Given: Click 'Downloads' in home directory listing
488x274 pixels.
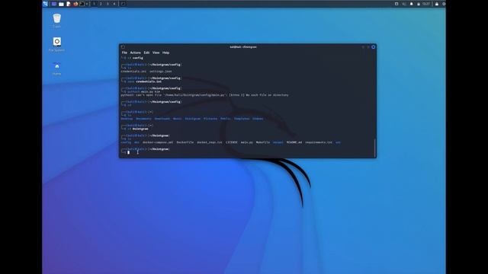Looking at the screenshot, I should (x=162, y=119).
